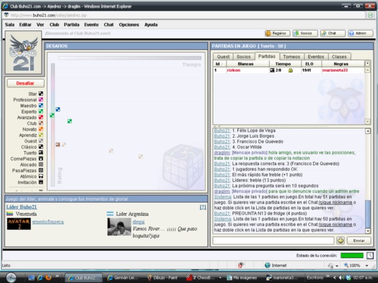Select the PasaPiezas game type icon
Viewport: 378px width, 283px height.
pos(41,171)
